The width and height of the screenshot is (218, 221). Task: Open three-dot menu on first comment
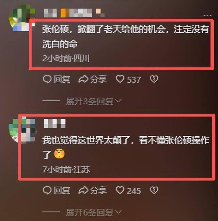(207, 15)
